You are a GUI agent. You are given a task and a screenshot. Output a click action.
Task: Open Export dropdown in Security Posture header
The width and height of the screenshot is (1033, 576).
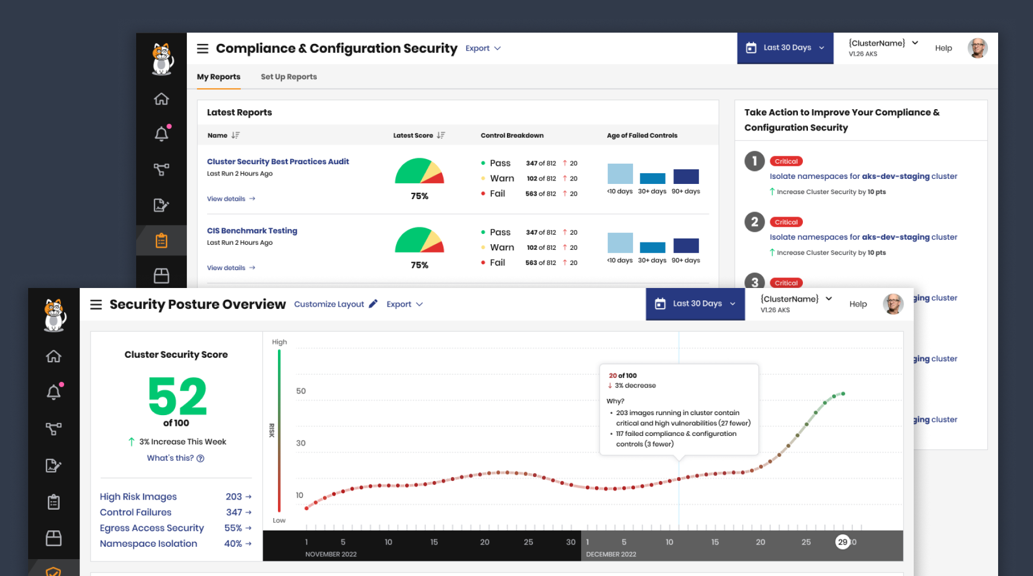pyautogui.click(x=405, y=304)
